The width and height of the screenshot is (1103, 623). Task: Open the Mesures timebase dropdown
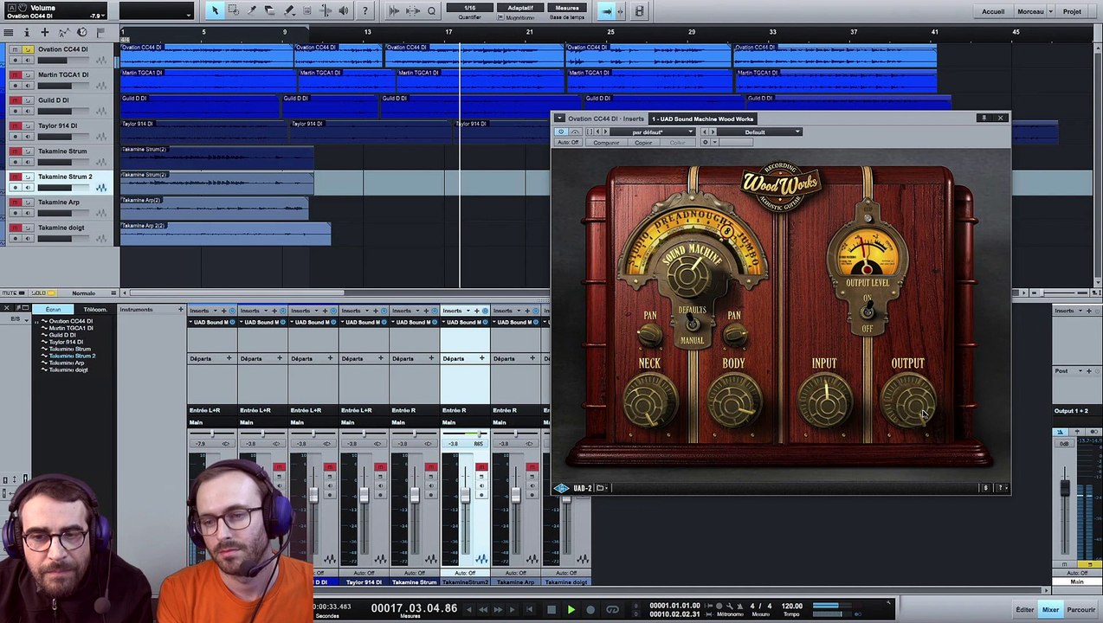tap(567, 8)
